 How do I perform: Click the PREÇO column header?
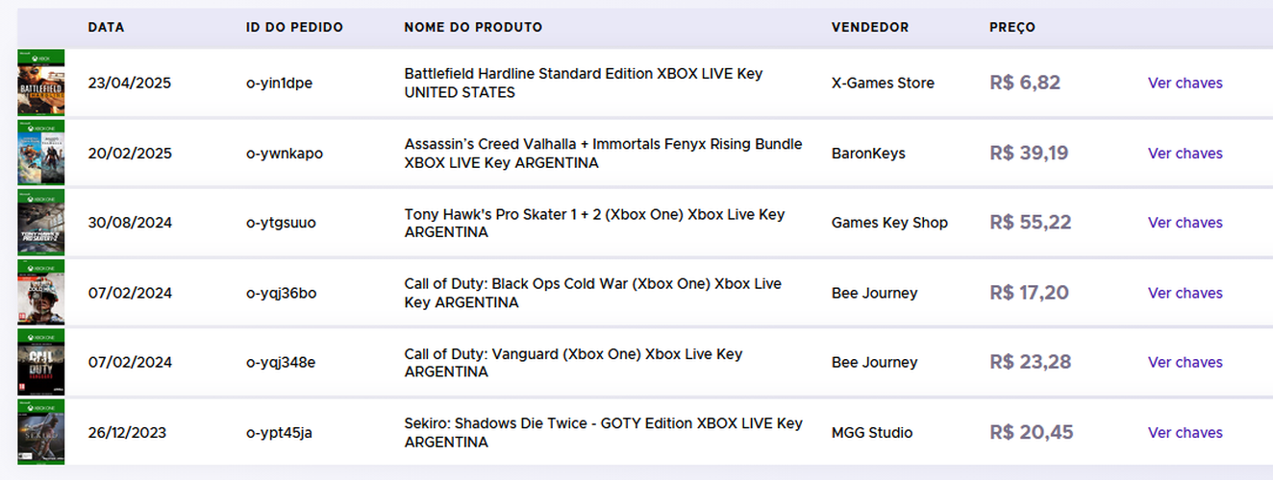coord(1012,27)
